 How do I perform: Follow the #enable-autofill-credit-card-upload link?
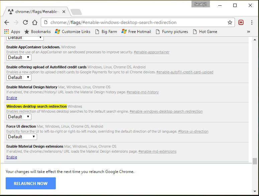click(x=185, y=72)
